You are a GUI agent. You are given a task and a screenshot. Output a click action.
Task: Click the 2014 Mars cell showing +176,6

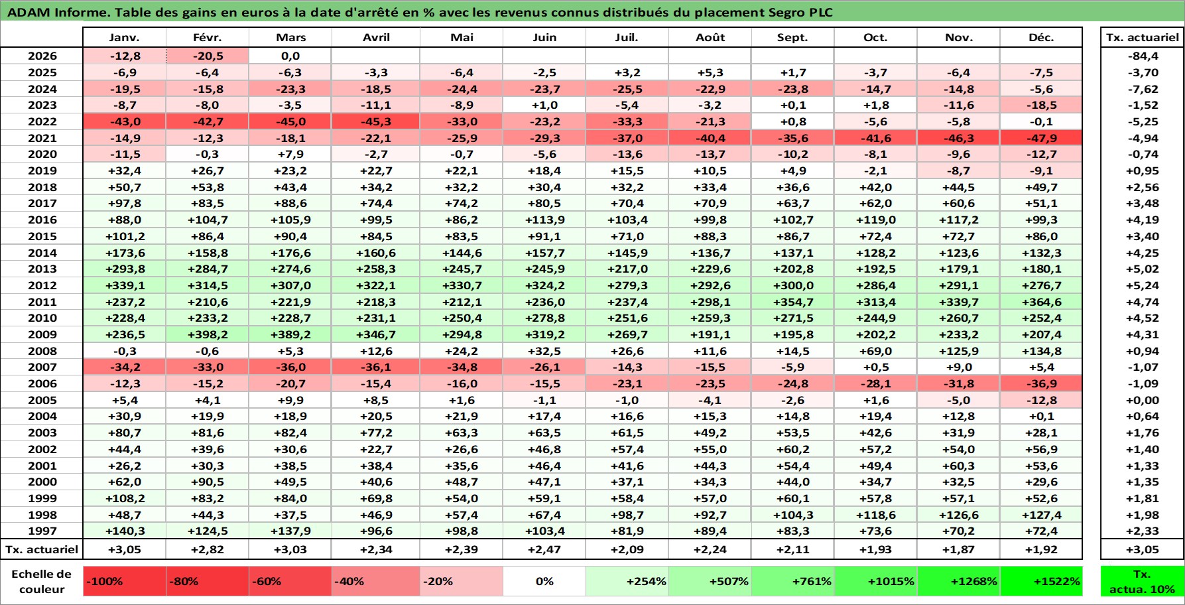[290, 253]
